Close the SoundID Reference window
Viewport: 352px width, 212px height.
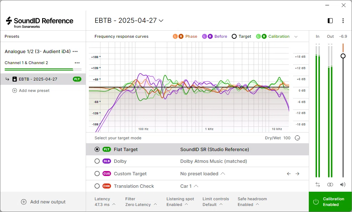[x=343, y=5]
